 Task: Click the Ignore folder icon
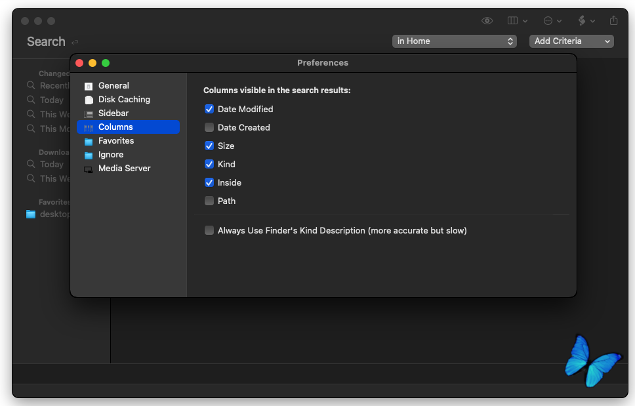tap(89, 155)
